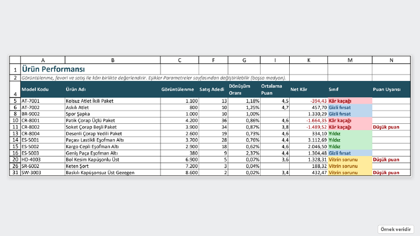Image resolution: width=420 pixels, height=236 pixels.
Task: Click 'Vitrin sorunu' class in SR-6002 row
Action: 350,166
